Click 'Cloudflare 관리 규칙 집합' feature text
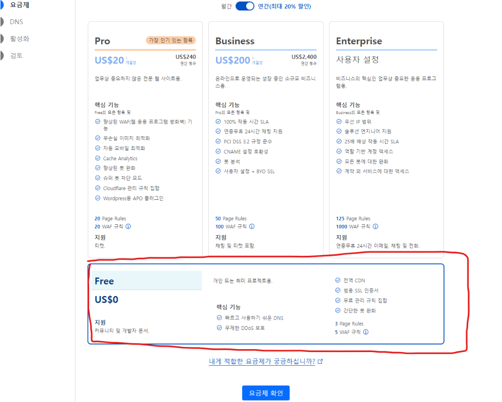This screenshot has height=402, width=502. (x=131, y=188)
